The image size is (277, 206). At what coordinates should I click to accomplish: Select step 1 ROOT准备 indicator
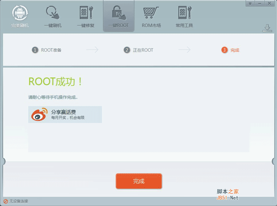coord(35,50)
